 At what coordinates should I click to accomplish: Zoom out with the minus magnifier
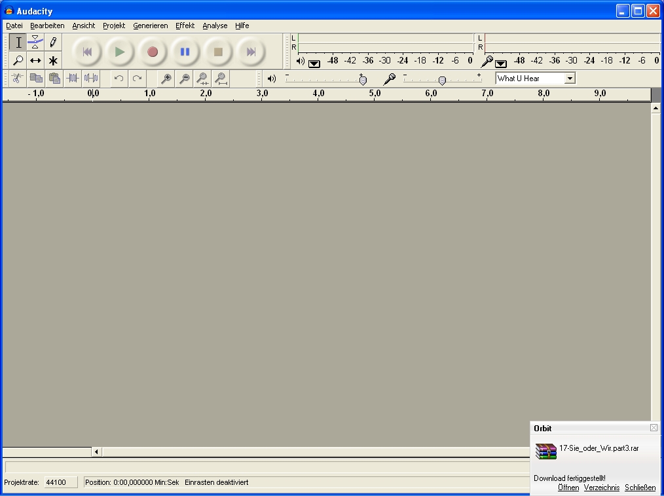point(184,79)
